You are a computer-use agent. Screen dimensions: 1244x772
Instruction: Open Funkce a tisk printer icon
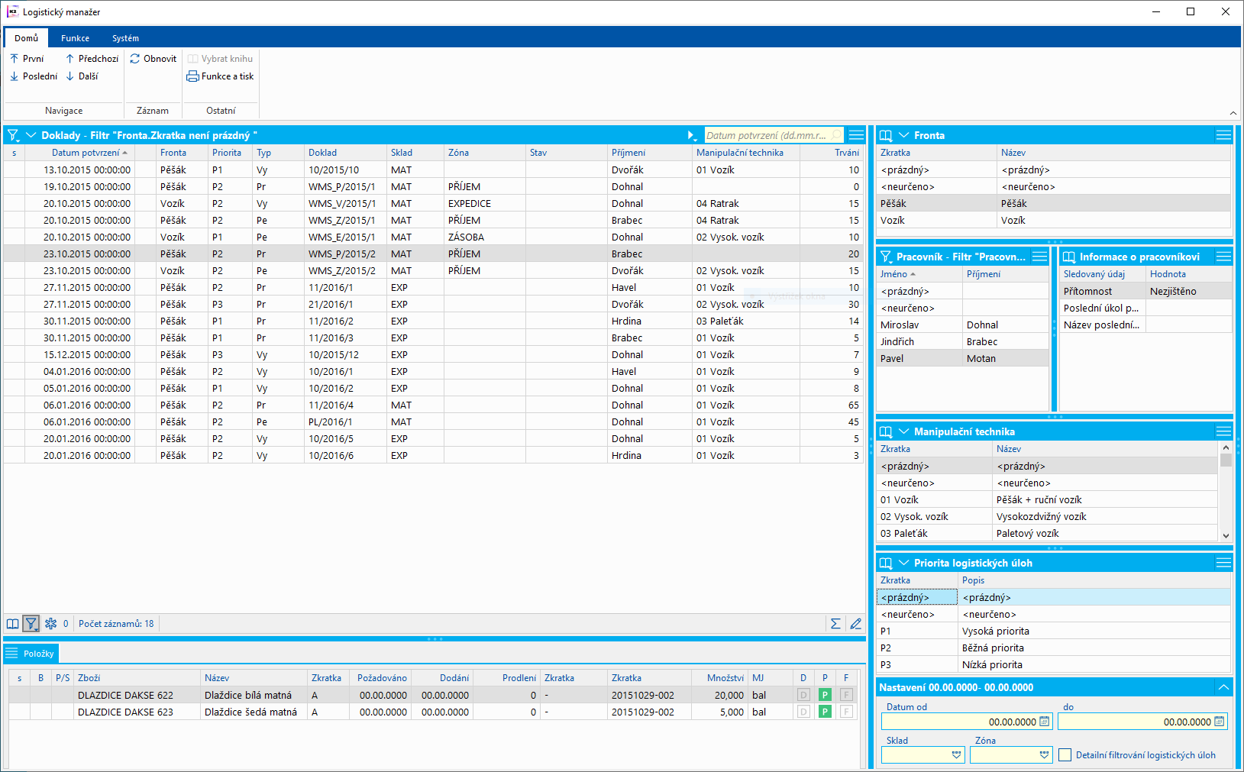[193, 76]
